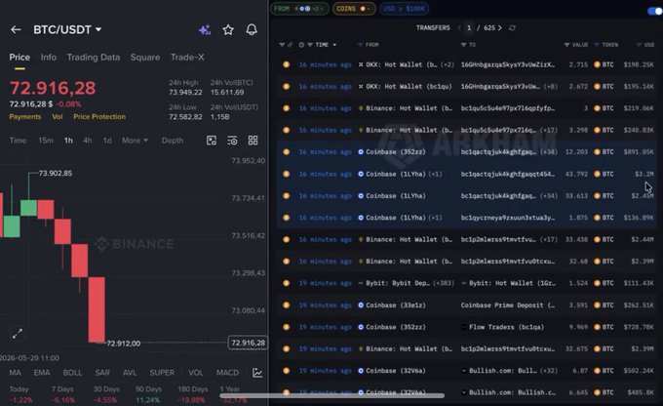Show the Depth chart view
This screenshot has width=663, height=406.
(x=173, y=141)
